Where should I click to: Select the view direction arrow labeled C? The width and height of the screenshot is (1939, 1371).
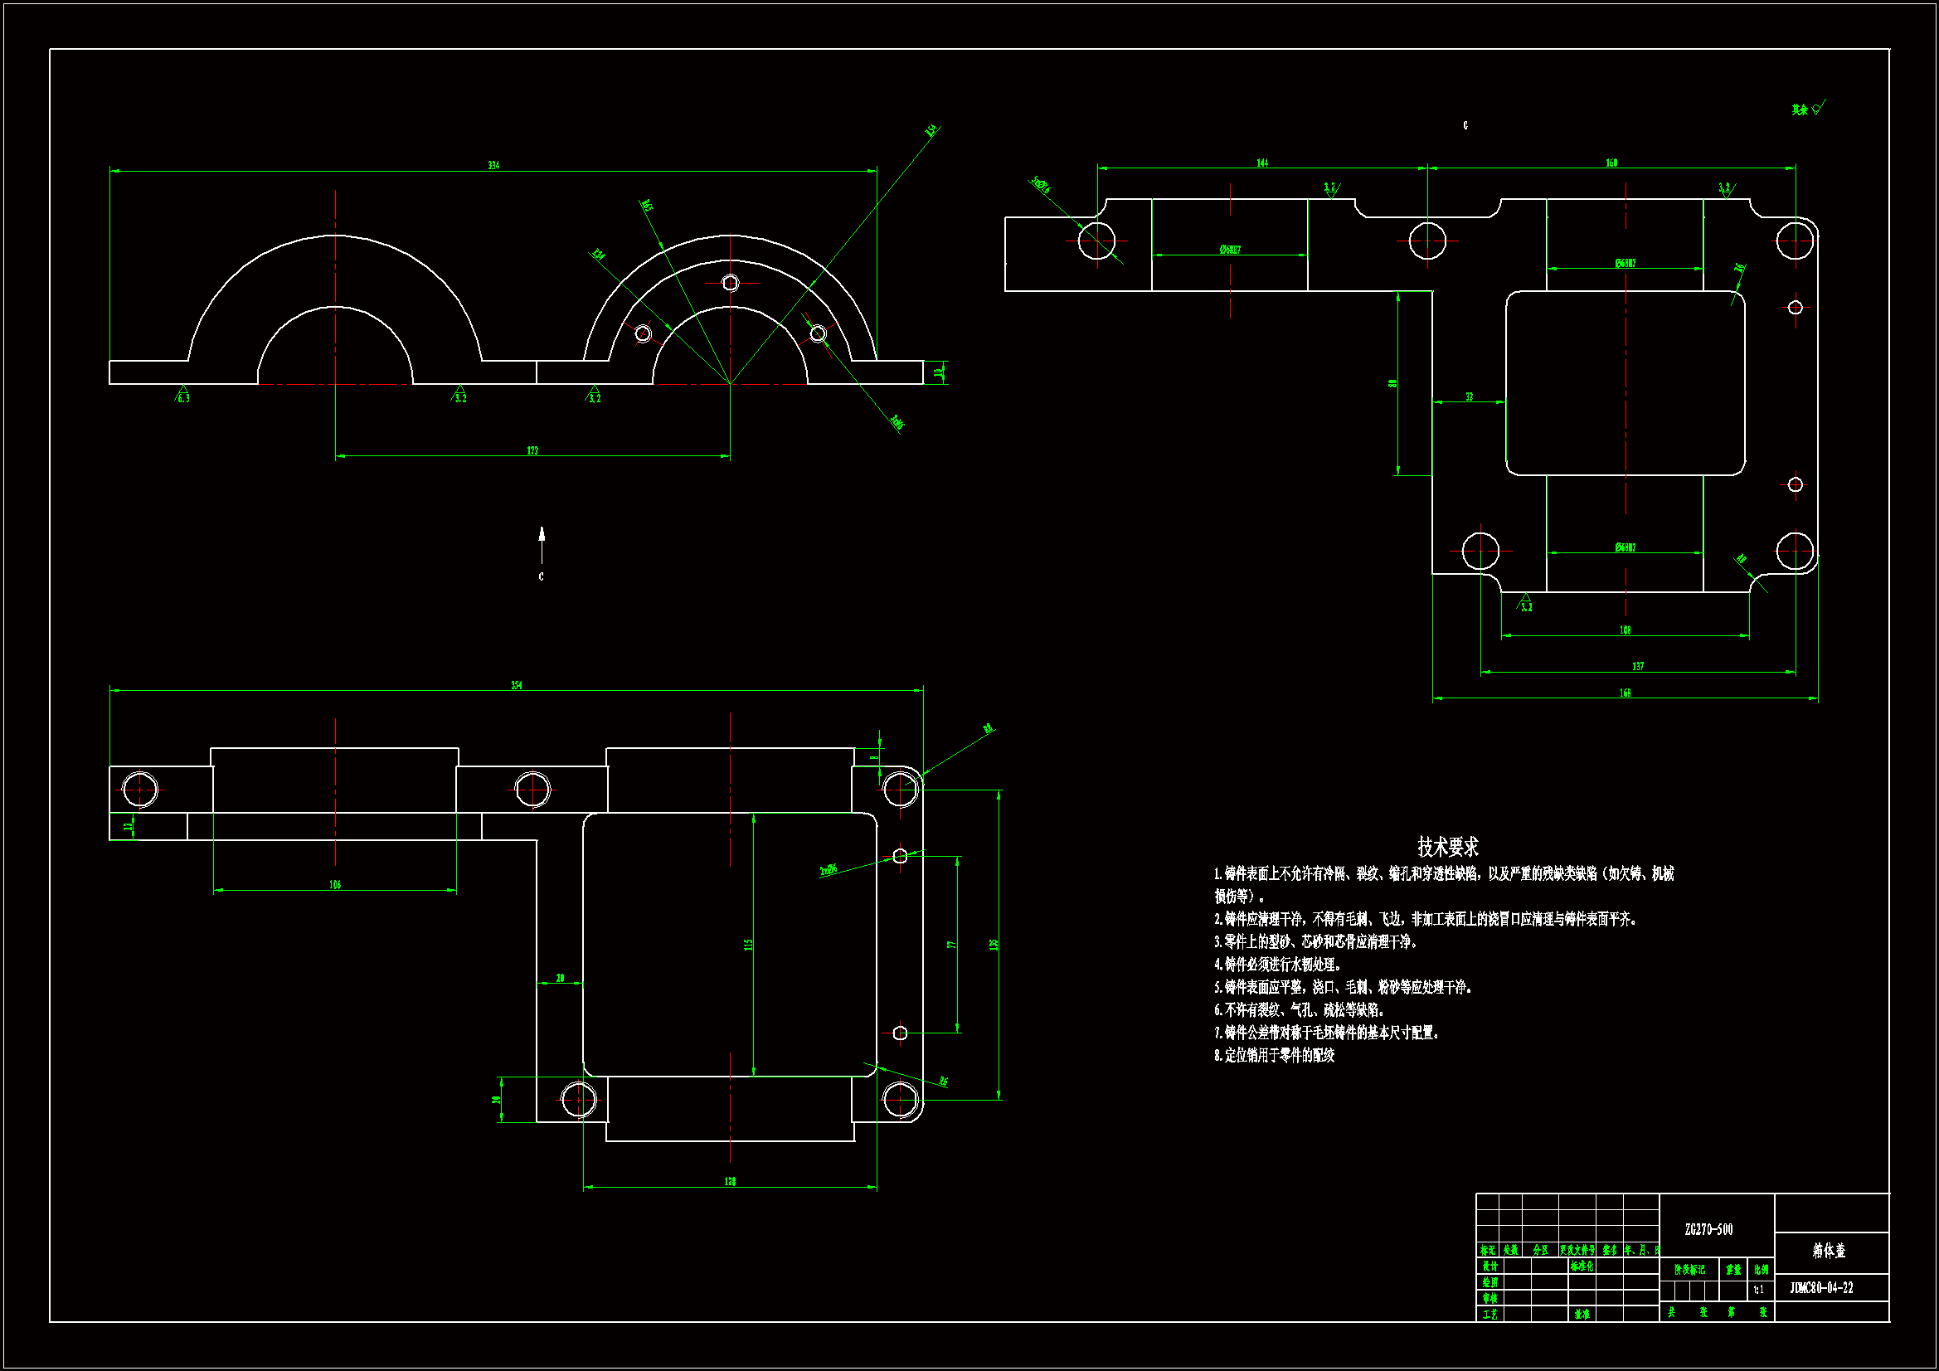[x=542, y=545]
